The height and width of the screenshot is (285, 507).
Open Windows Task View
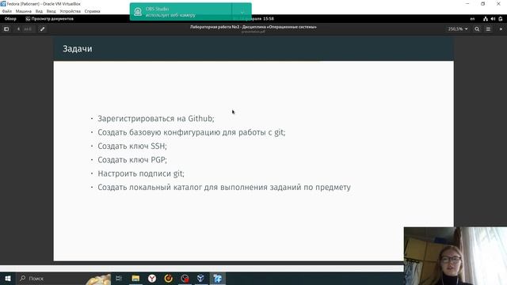[119, 278]
